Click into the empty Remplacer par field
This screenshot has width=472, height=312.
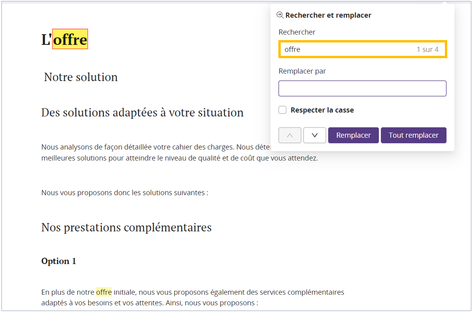click(x=362, y=88)
